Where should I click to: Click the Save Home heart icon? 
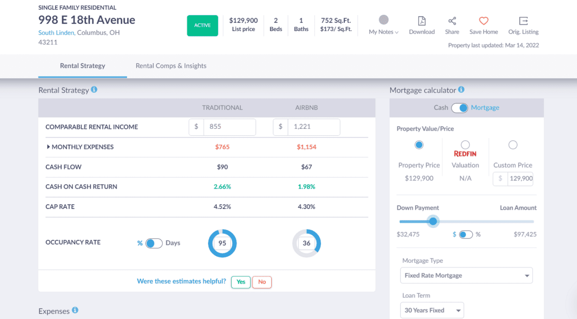click(x=483, y=21)
